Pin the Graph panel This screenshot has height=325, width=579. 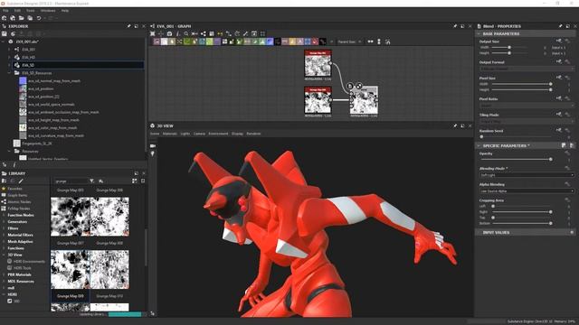455,26
